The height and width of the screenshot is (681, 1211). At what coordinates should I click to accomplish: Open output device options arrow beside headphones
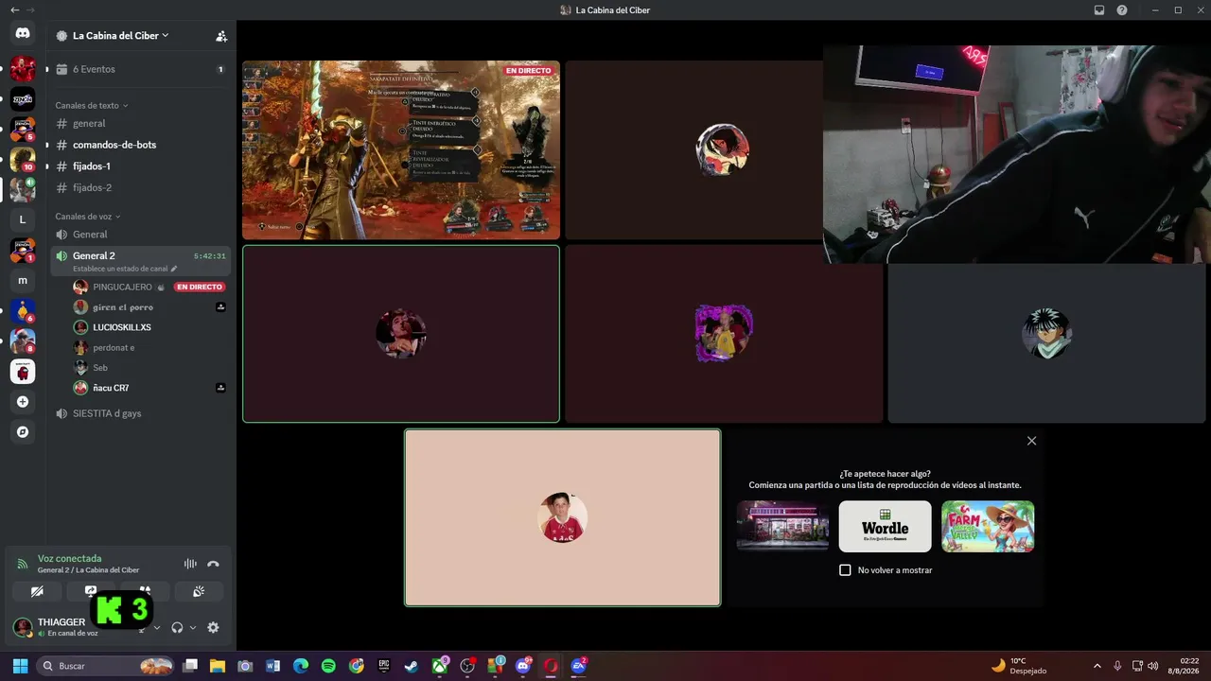[x=193, y=627]
